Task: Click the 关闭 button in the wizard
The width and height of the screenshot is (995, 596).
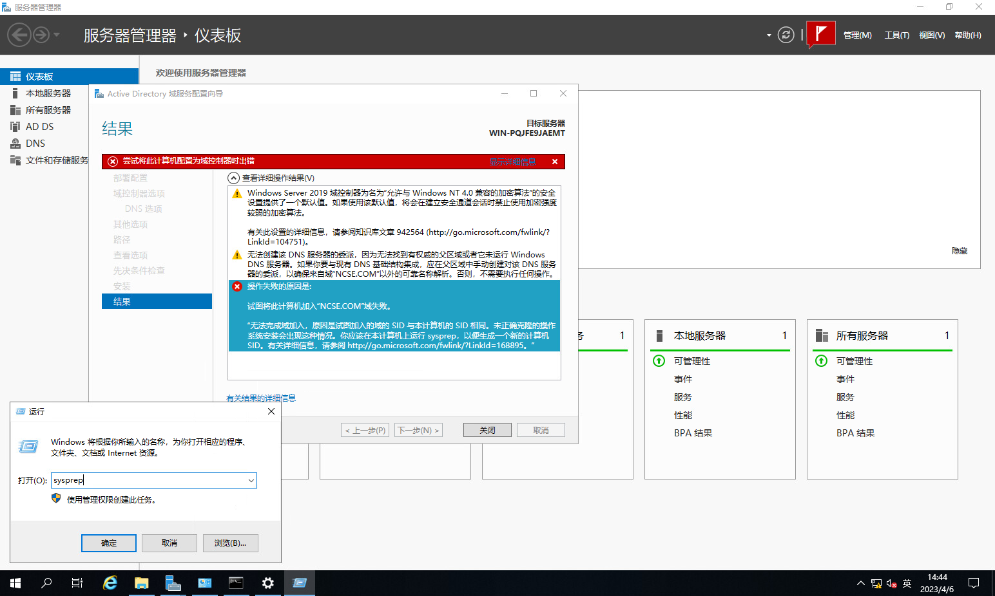Action: coord(487,430)
